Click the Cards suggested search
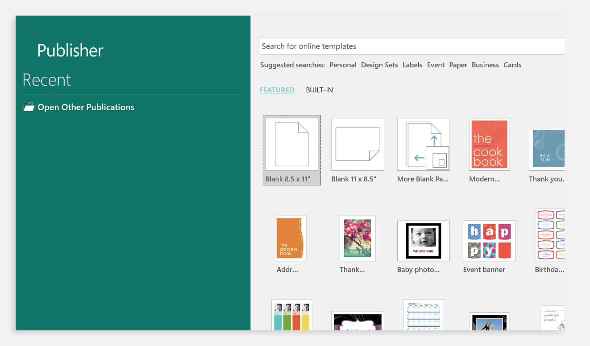 (x=512, y=65)
